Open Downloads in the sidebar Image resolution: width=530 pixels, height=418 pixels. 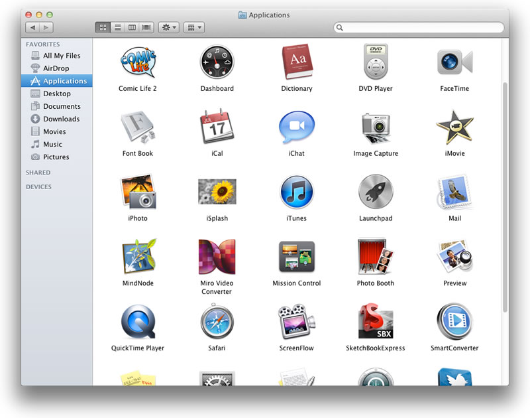point(61,119)
